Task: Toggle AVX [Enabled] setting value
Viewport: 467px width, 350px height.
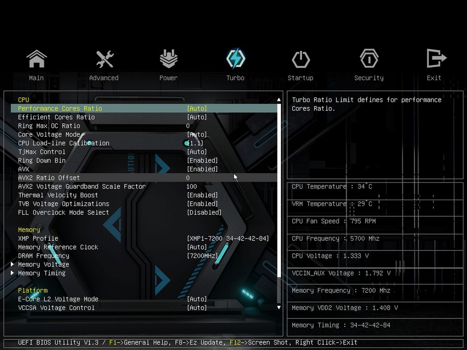Action: coord(202,169)
